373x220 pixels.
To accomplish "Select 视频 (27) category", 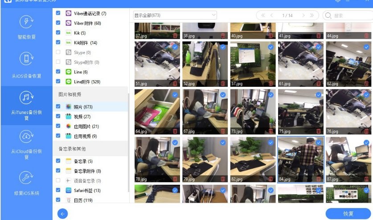I will pos(90,117).
